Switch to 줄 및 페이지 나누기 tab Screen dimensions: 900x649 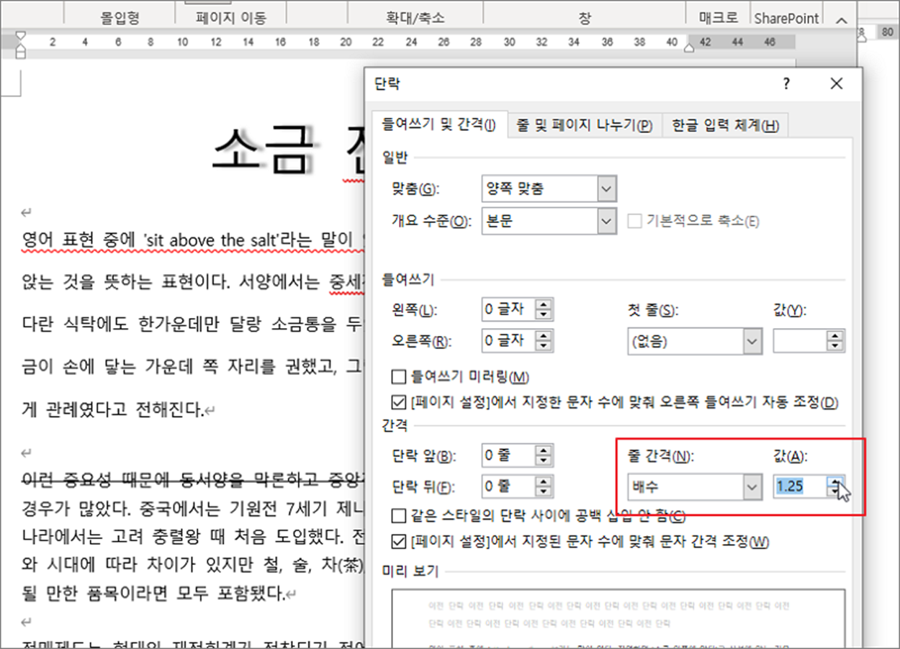point(584,125)
